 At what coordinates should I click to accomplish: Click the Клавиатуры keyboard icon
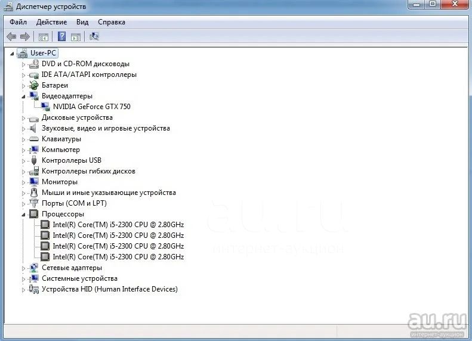tap(33, 139)
